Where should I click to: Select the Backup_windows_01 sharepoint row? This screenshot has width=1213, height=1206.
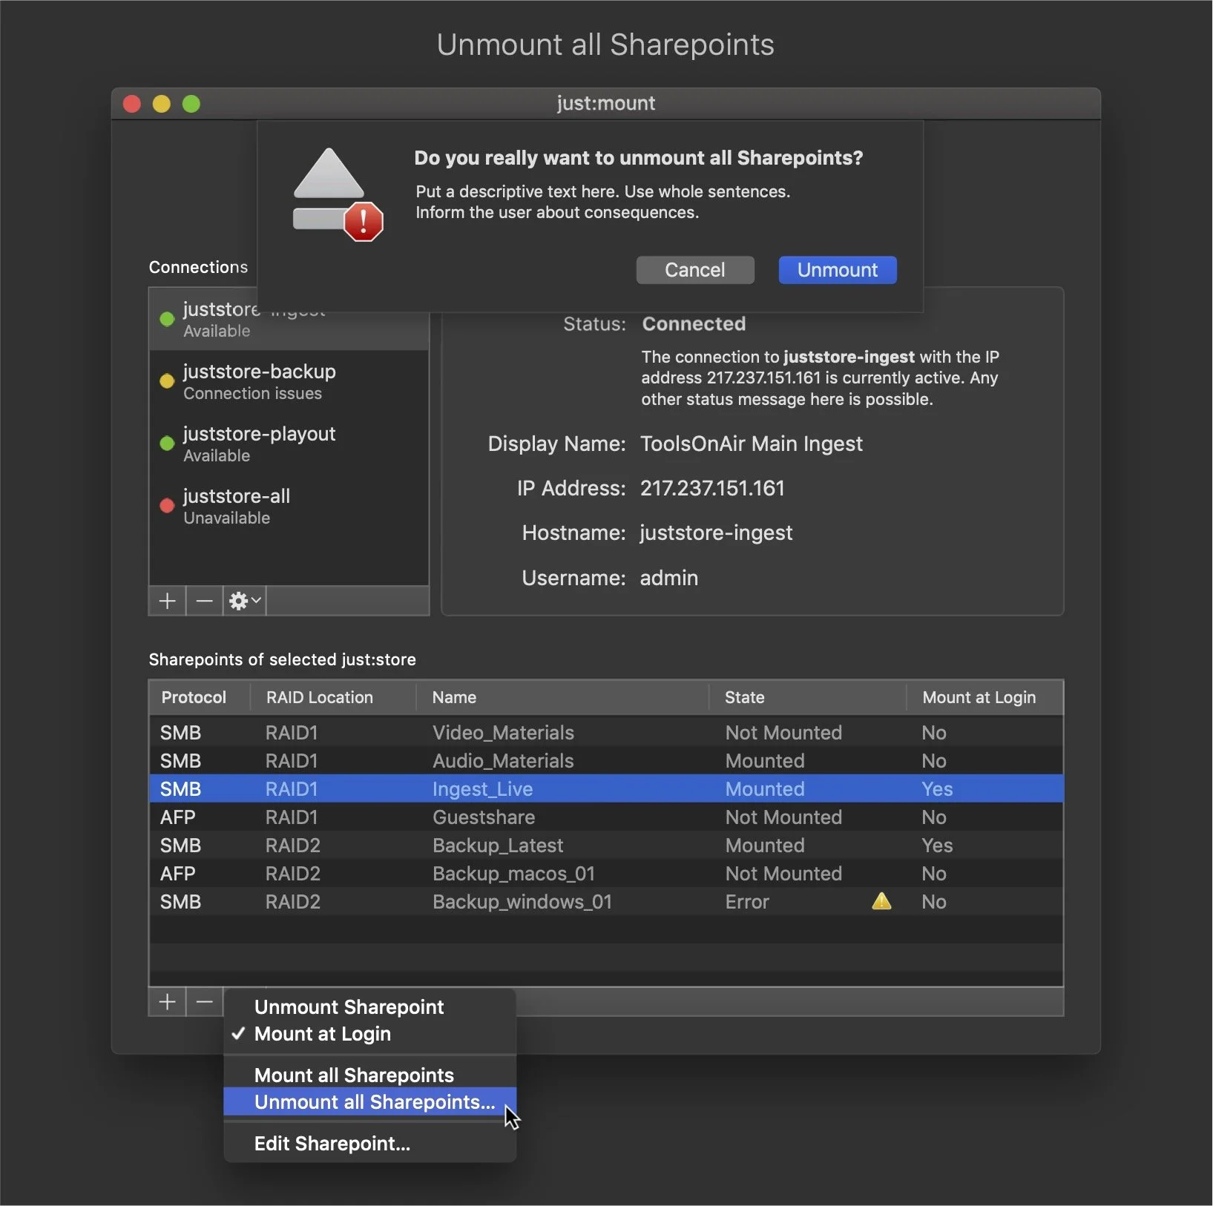pyautogui.click(x=606, y=901)
